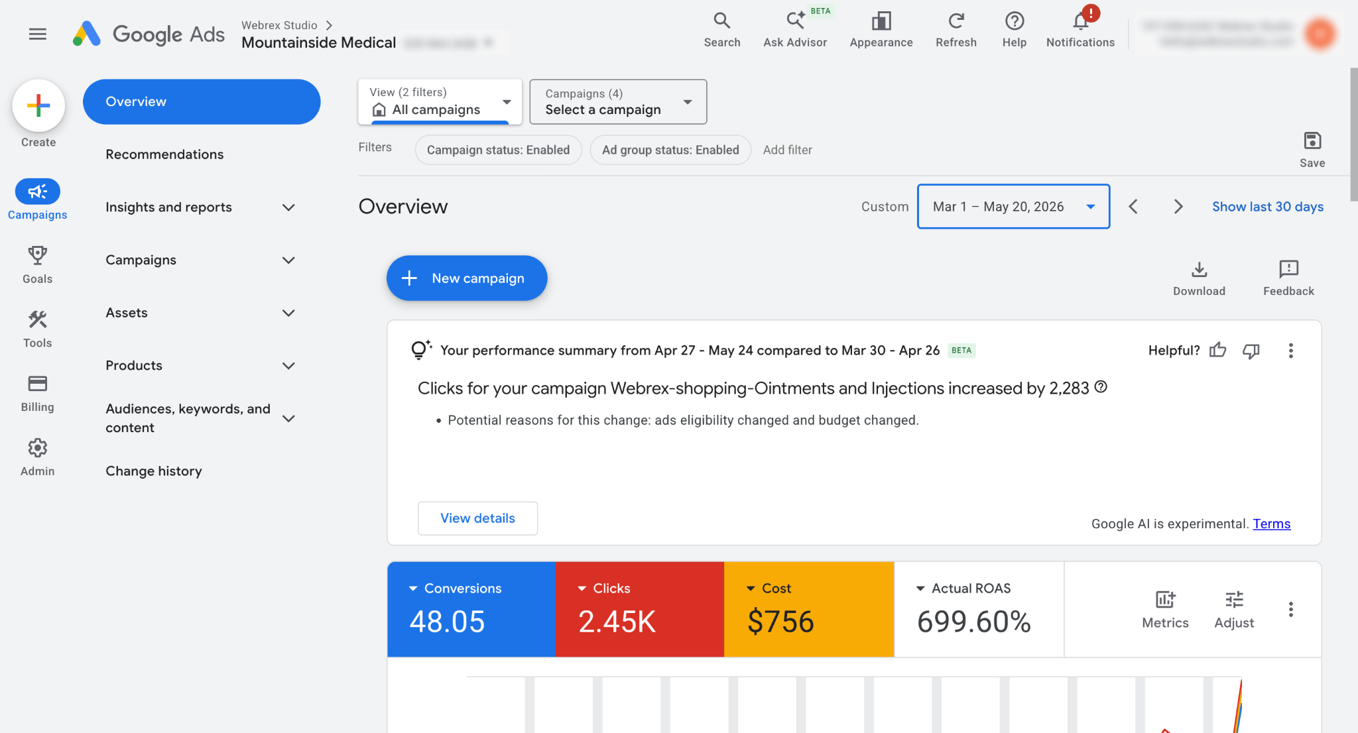Screen dimensions: 1358x733
Task: Go to next date range
Action: [1178, 207]
